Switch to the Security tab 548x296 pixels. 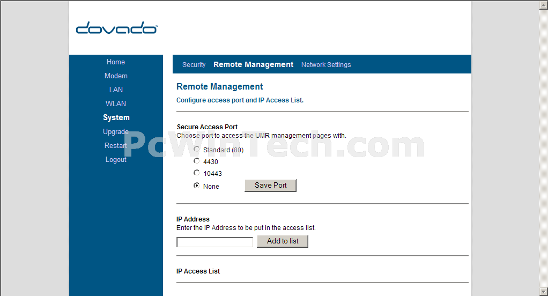coord(194,65)
